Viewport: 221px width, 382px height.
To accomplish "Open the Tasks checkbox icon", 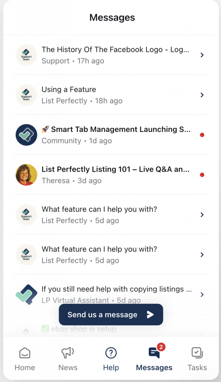I will pyautogui.click(x=197, y=353).
